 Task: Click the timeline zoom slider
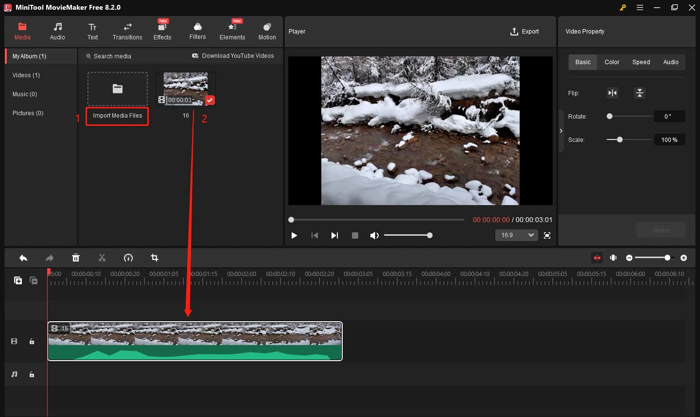654,258
